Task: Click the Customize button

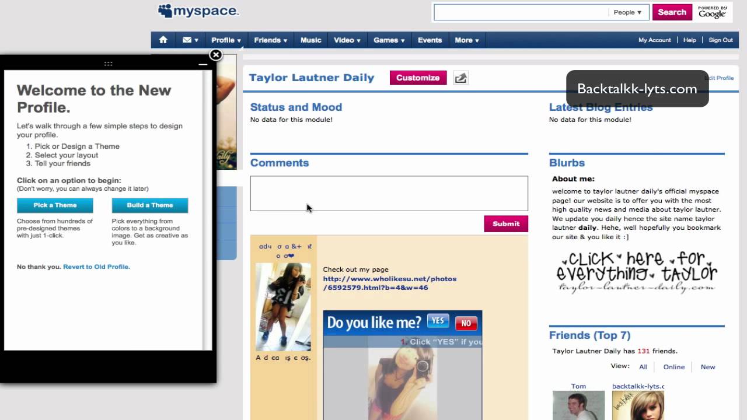Action: coord(418,78)
